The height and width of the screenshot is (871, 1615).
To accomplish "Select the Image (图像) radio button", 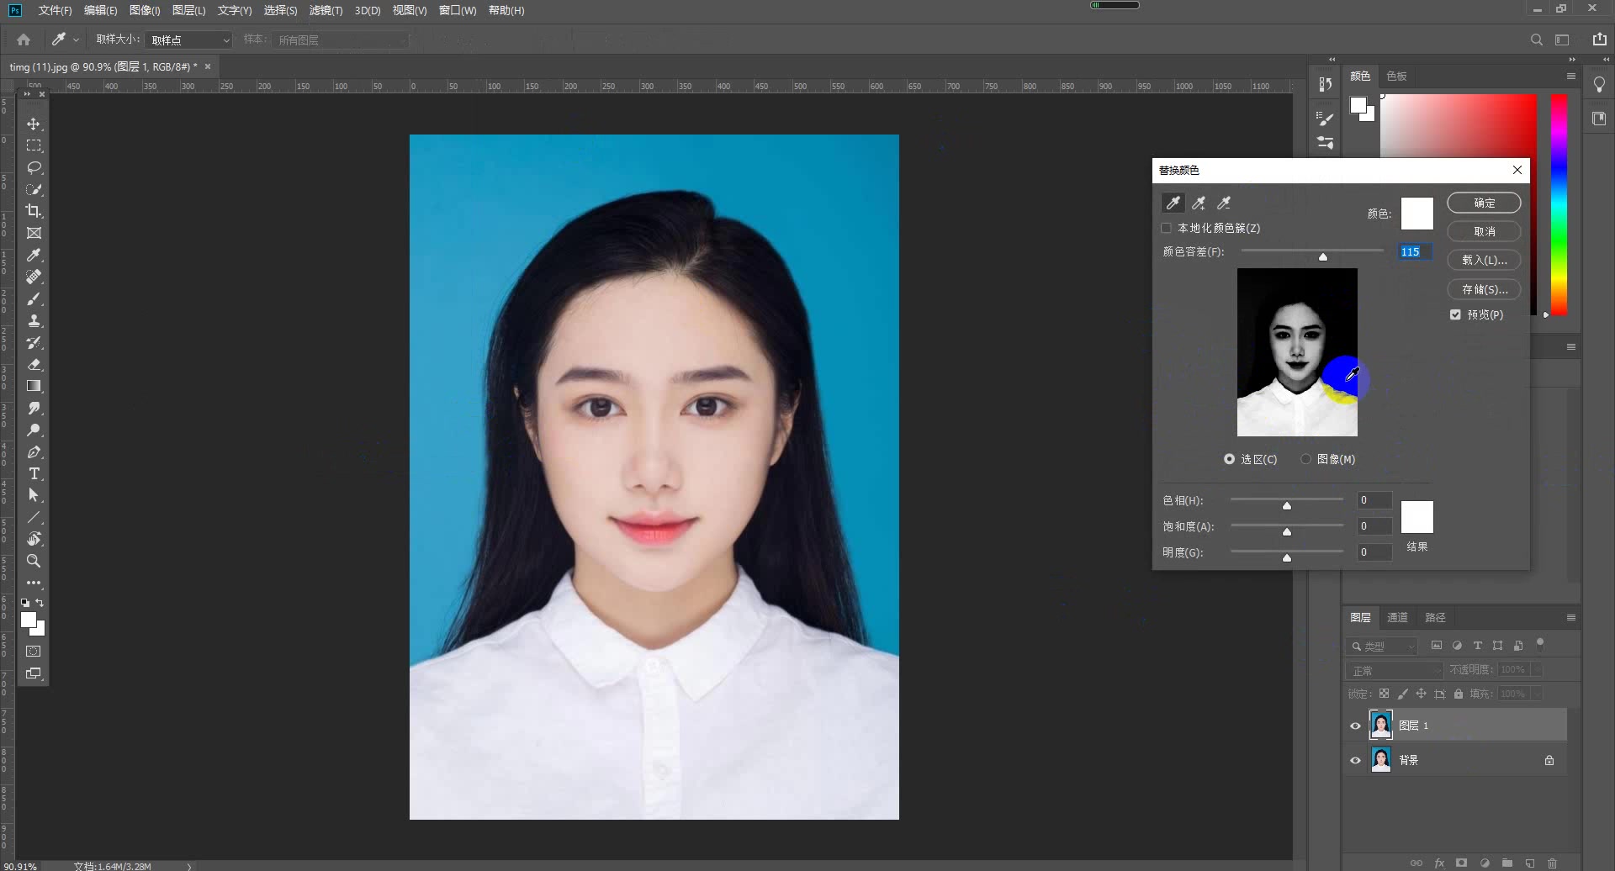I will pyautogui.click(x=1305, y=459).
